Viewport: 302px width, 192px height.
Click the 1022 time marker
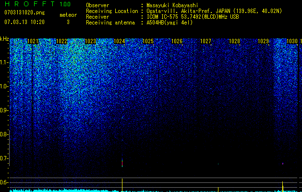coord(61,41)
